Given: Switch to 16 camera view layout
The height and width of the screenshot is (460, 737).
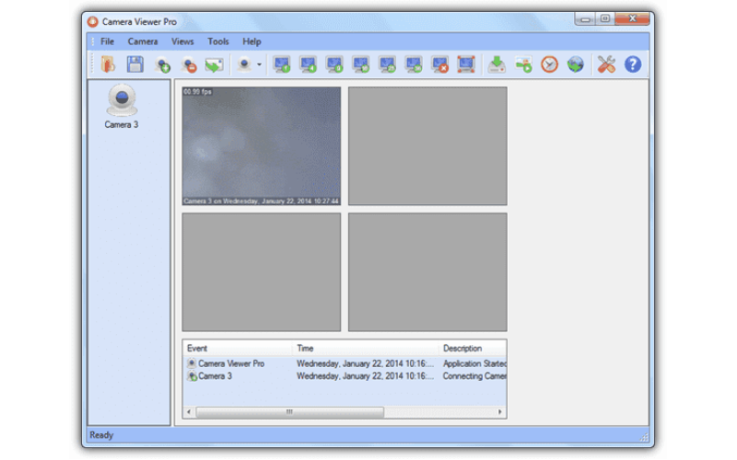Looking at the screenshot, I should click(x=361, y=64).
